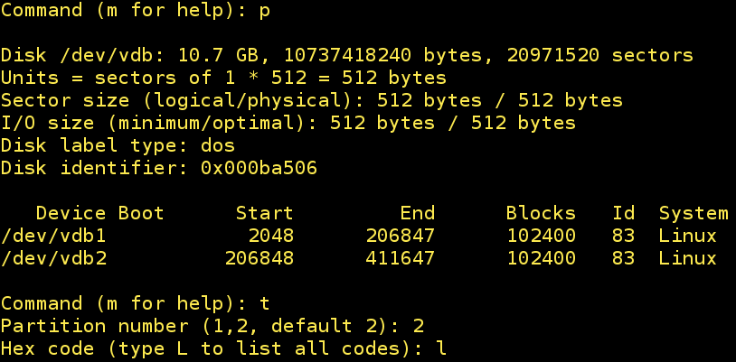Click the Start column header
The width and height of the screenshot is (736, 362).
tap(264, 214)
